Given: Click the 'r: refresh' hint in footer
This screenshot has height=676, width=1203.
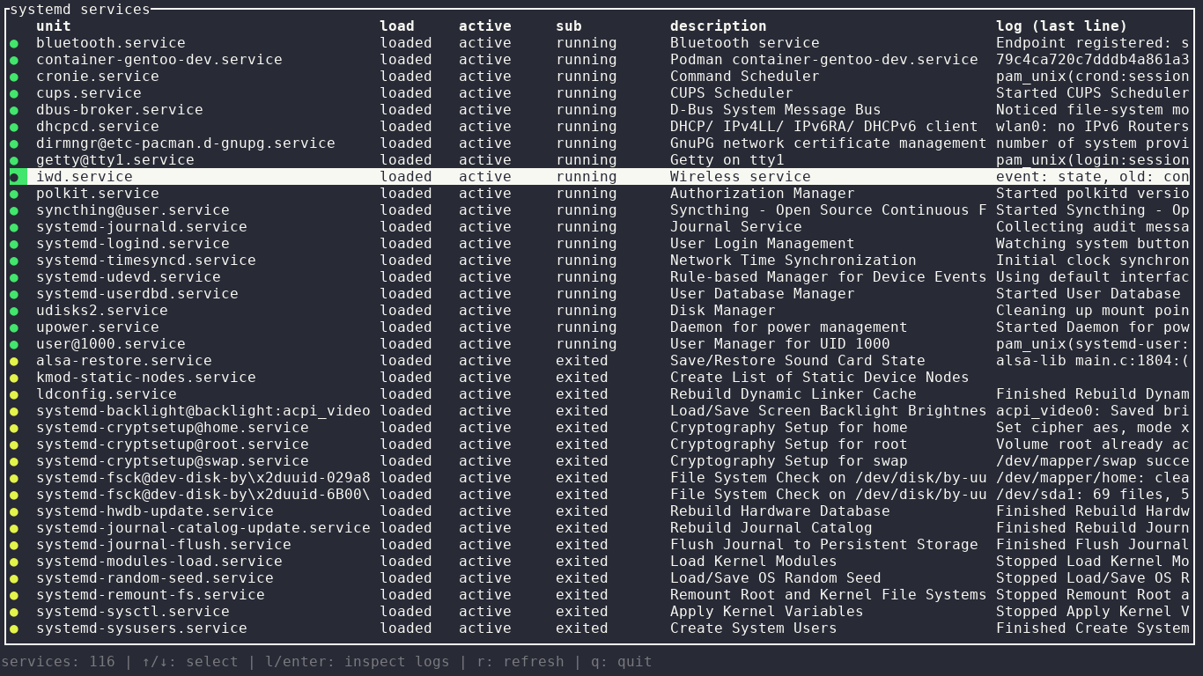Looking at the screenshot, I should [x=520, y=662].
